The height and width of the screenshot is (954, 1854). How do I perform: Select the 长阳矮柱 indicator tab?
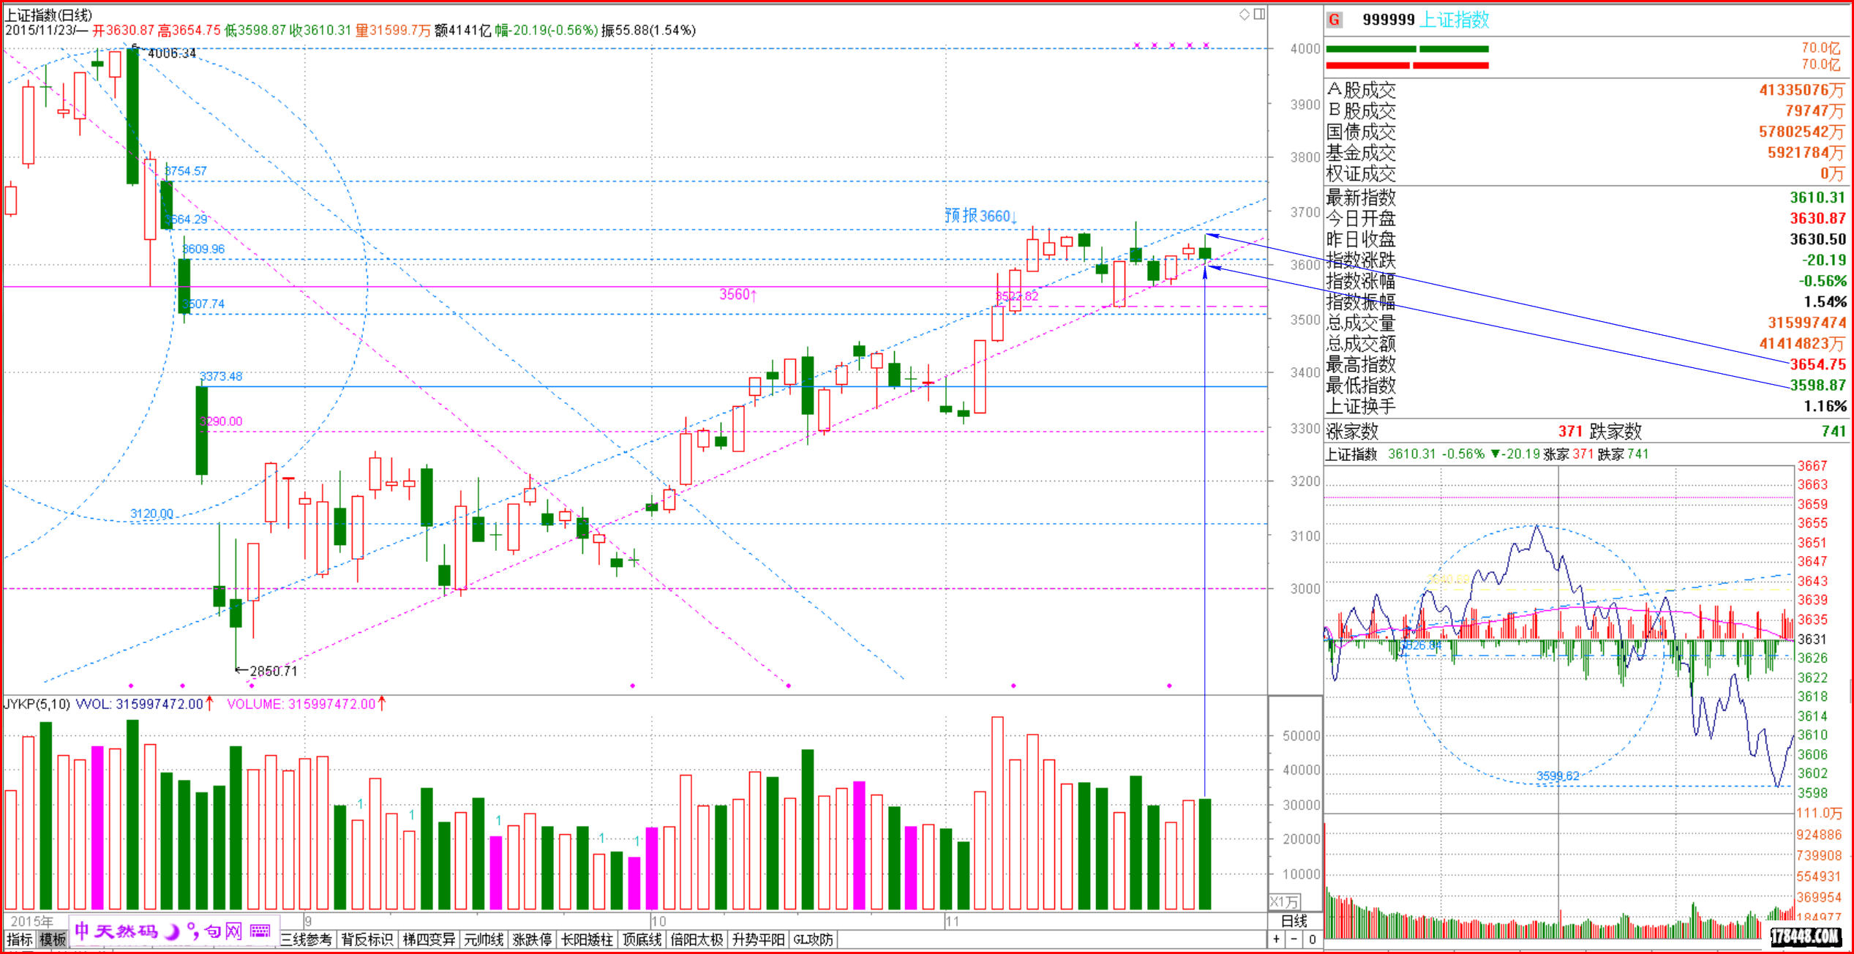pyautogui.click(x=587, y=939)
